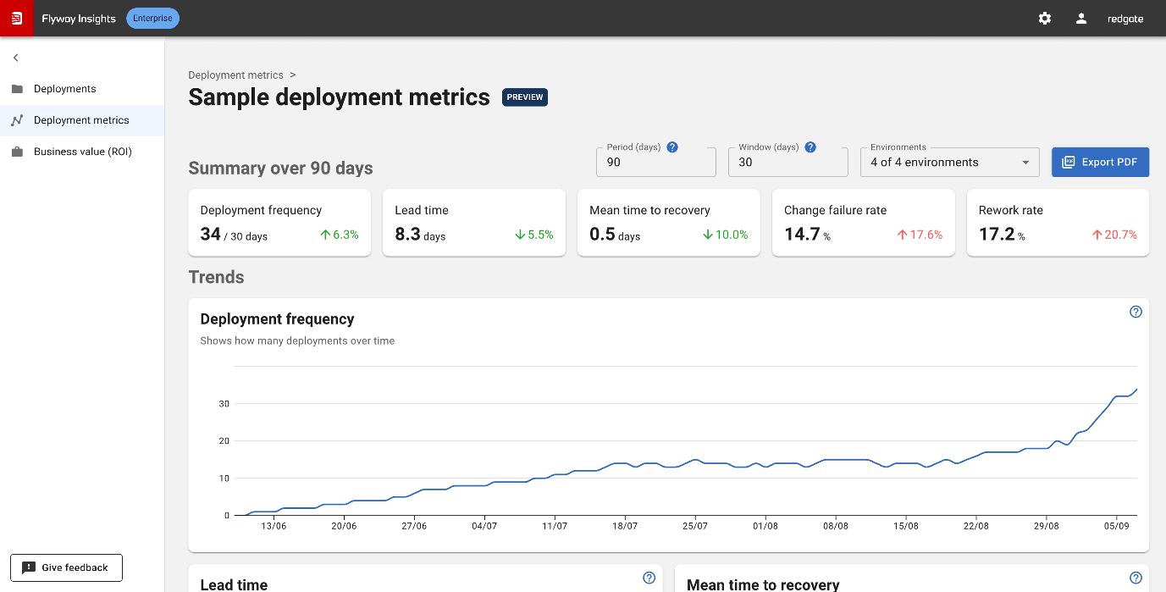This screenshot has height=592, width=1166.
Task: Open the user account icon
Action: (1081, 19)
